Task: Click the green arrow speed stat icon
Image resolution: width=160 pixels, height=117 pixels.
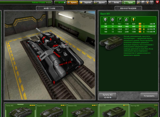Action: [119, 19]
